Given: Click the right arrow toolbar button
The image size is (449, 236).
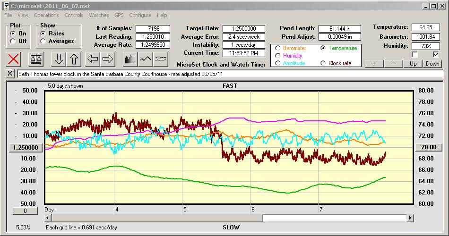Looking at the screenshot, I should (108, 59).
